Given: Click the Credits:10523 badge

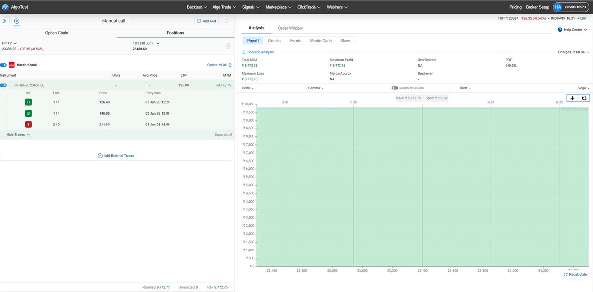Looking at the screenshot, I should 575,7.
